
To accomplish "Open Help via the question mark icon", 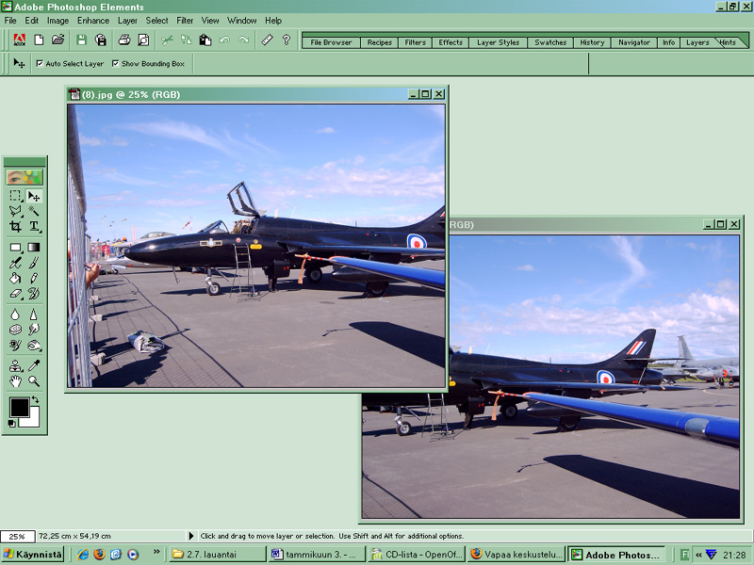I will click(x=287, y=40).
